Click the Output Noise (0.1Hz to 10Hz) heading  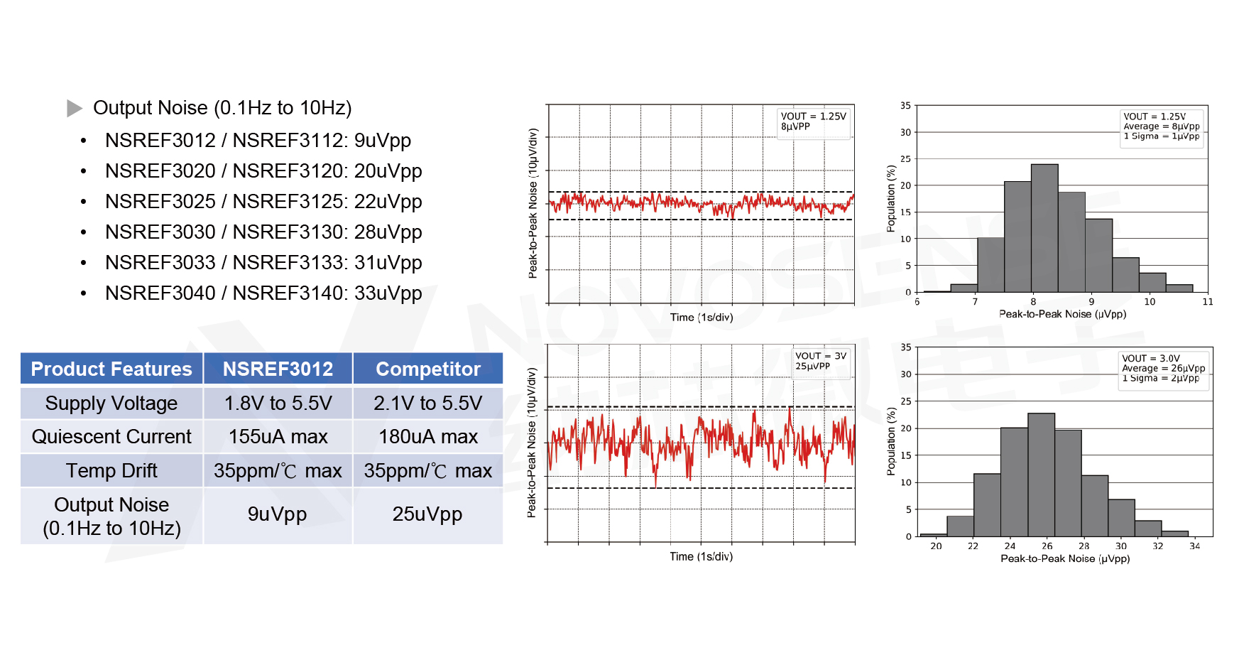tap(222, 108)
